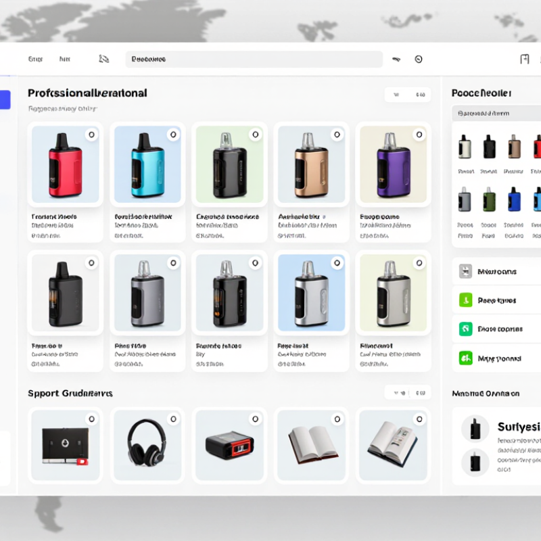This screenshot has width=541, height=541.
Task: Select the lower round vape avatar near Surfyesi
Action: 475,462
